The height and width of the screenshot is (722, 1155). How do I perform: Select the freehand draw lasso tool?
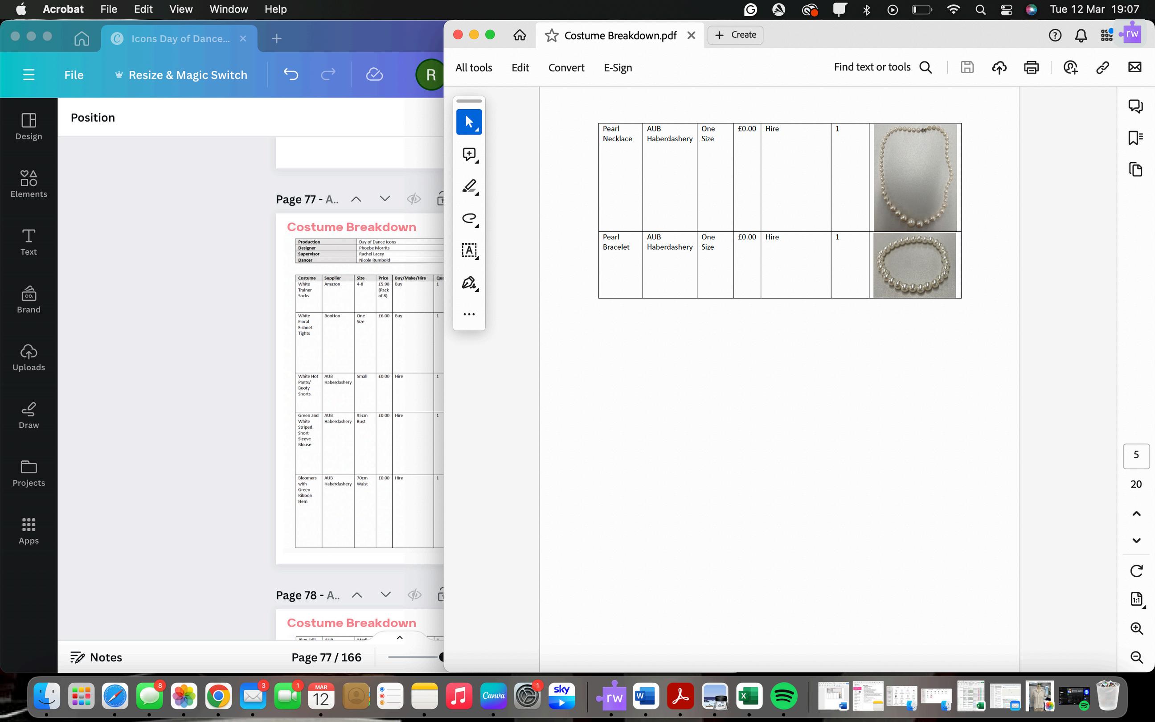tap(469, 218)
